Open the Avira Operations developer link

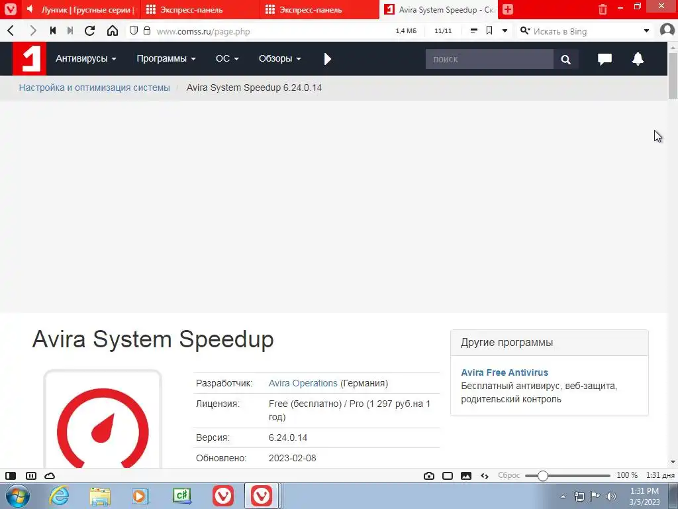[x=303, y=383]
